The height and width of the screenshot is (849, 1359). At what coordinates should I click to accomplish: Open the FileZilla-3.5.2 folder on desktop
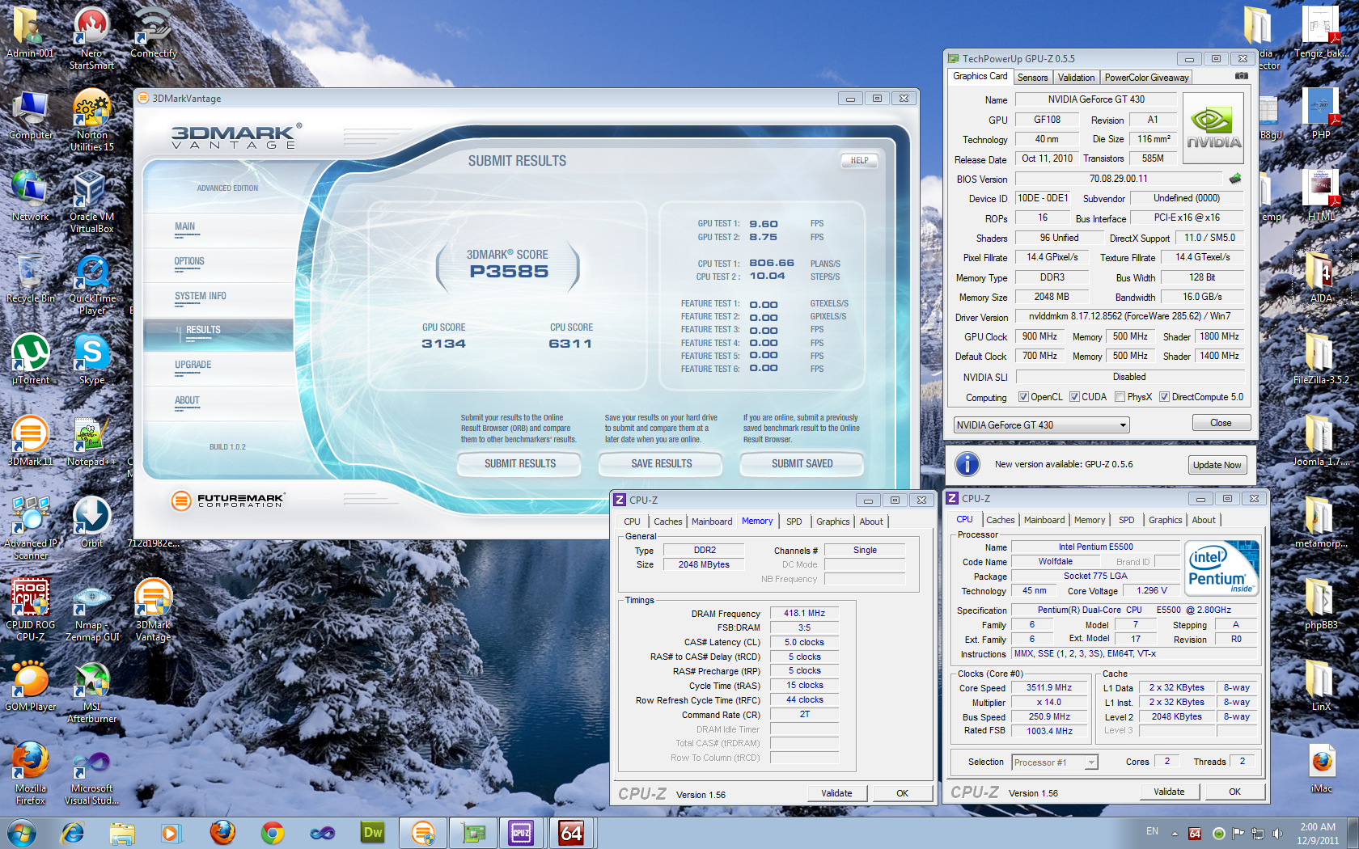click(x=1320, y=359)
